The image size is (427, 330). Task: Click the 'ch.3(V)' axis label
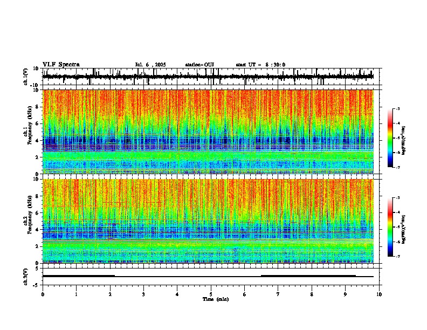[x=26, y=277]
